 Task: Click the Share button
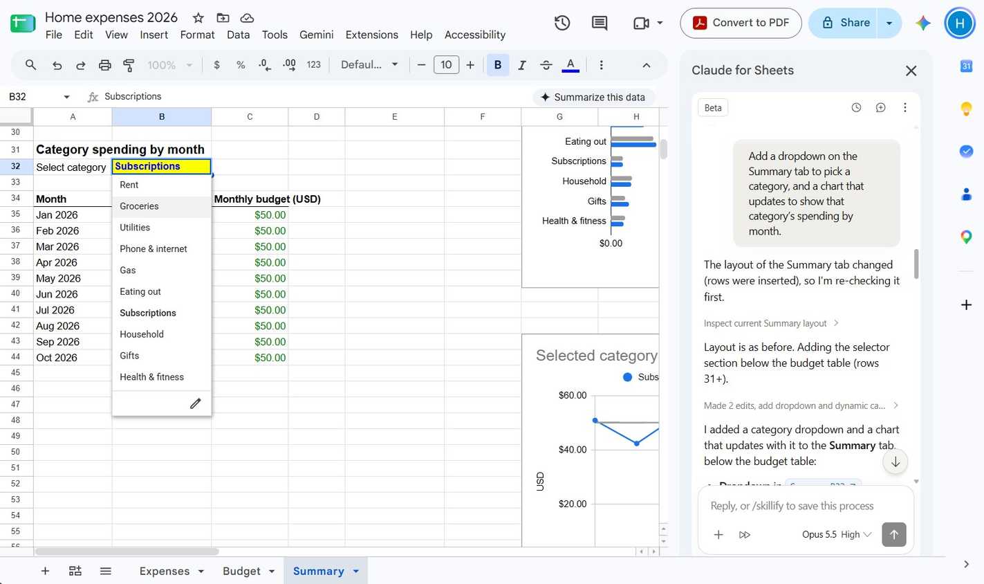843,23
